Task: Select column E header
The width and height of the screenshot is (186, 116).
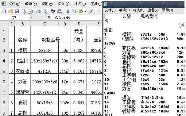Action: [x=79, y=24]
